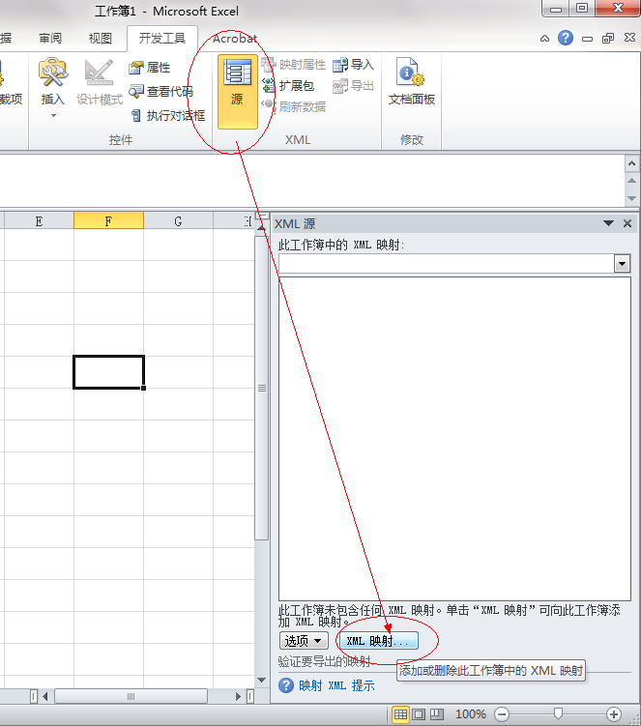Import XML data (导入)

click(353, 65)
